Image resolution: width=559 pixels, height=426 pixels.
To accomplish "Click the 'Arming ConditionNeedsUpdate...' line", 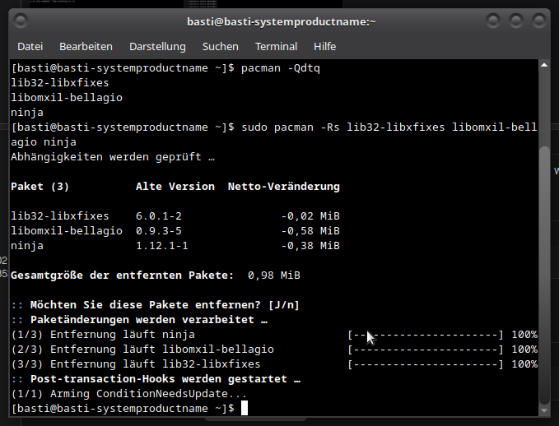I will [128, 394].
